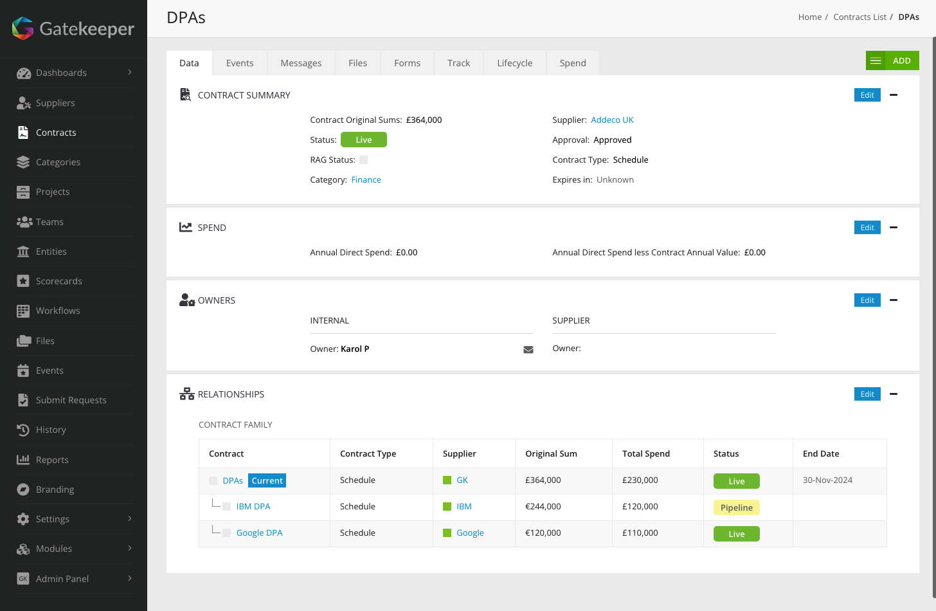Click the Addeco UK supplier link
This screenshot has width=936, height=611.
tap(612, 120)
